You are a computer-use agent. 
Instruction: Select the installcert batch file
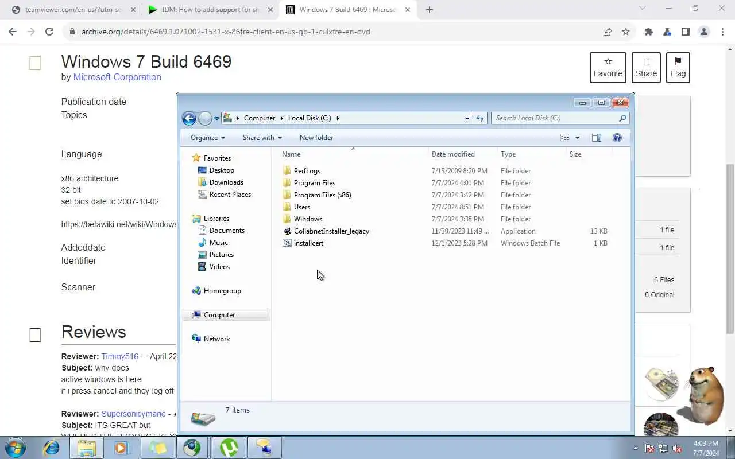[308, 243]
